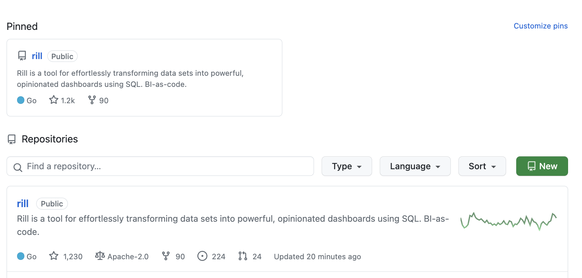
Task: Click the fork icon on pinned rill card
Action: (92, 100)
